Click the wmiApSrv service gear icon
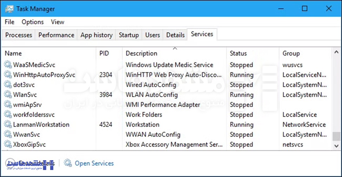Image resolution: width=342 pixels, height=177 pixels. pos(8,105)
